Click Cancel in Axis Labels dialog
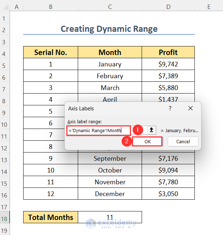The height and width of the screenshot is (235, 223). coord(183,141)
